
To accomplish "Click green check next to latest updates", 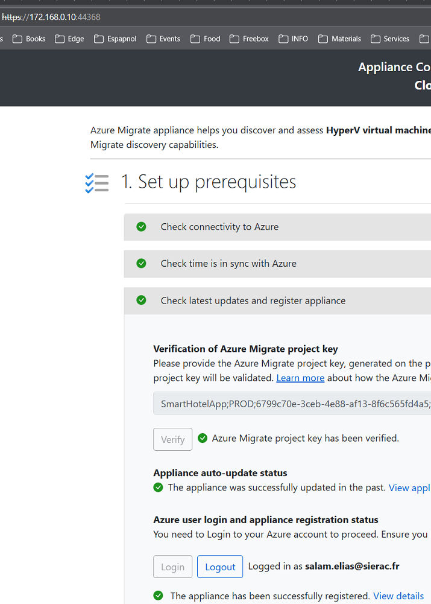I will (141, 300).
